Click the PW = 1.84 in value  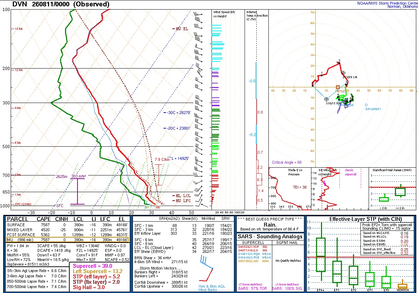pyautogui.click(x=18, y=246)
